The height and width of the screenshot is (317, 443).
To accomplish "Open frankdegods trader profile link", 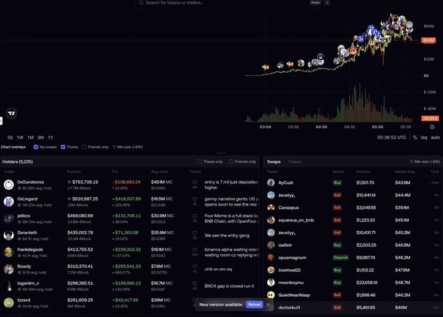I will (x=30, y=249).
